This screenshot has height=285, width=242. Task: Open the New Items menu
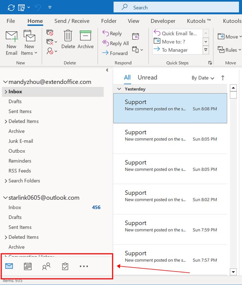point(29,43)
